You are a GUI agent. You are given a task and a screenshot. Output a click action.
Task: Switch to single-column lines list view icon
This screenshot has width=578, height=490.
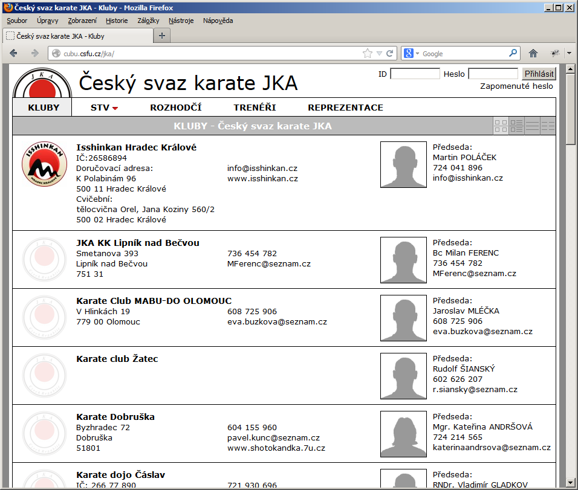tap(532, 126)
